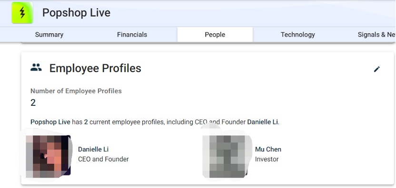Click the Number of Employee Profiles label

point(76,91)
